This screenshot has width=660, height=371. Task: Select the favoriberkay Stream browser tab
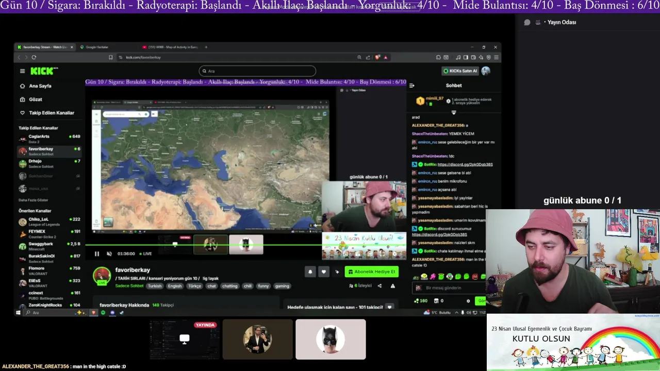[45, 47]
